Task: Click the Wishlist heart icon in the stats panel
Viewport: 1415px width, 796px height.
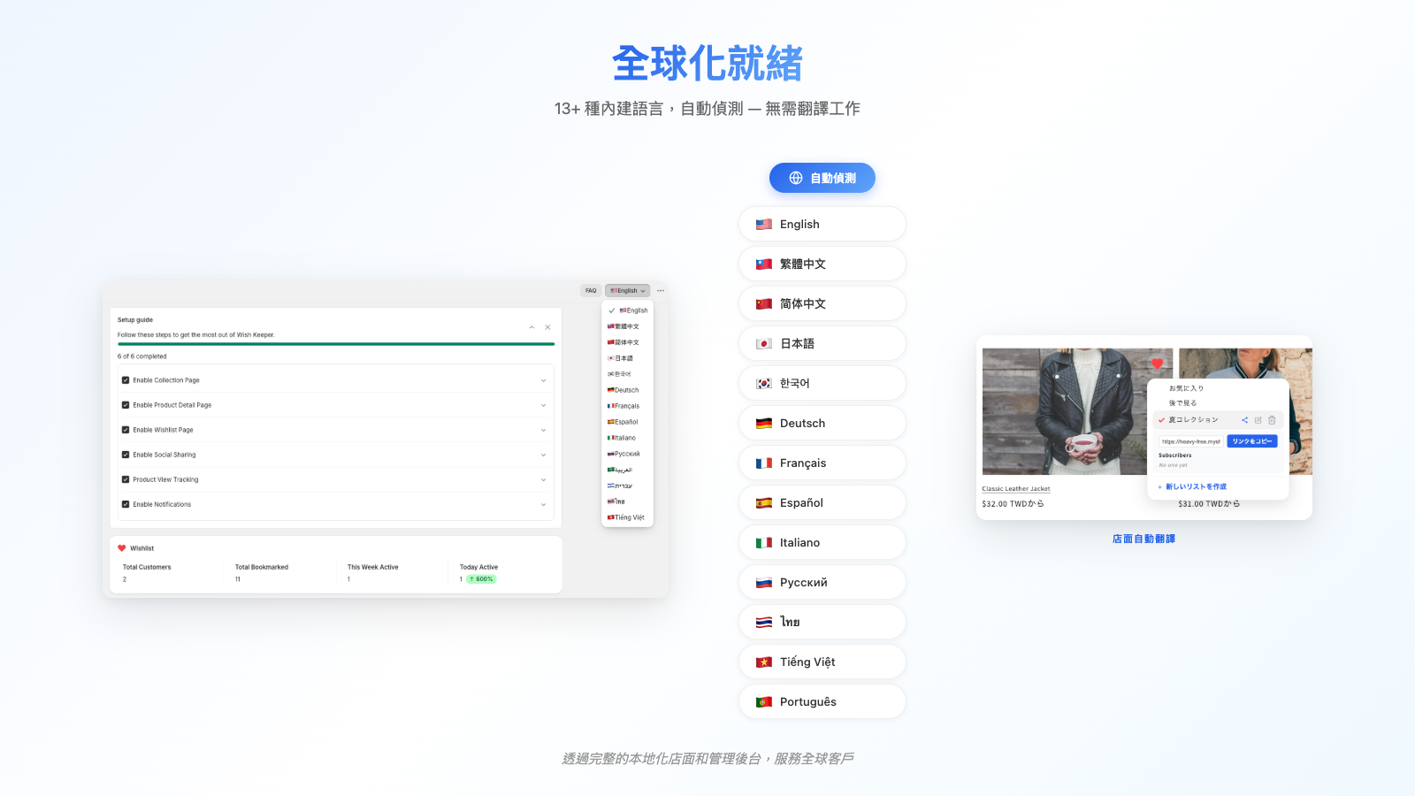Action: pyautogui.click(x=122, y=547)
